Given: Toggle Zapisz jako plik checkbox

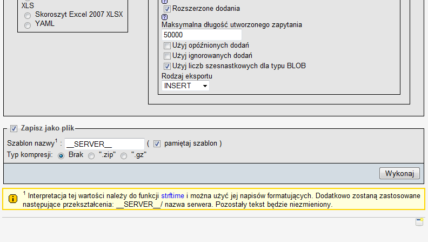Looking at the screenshot, I should tap(14, 128).
